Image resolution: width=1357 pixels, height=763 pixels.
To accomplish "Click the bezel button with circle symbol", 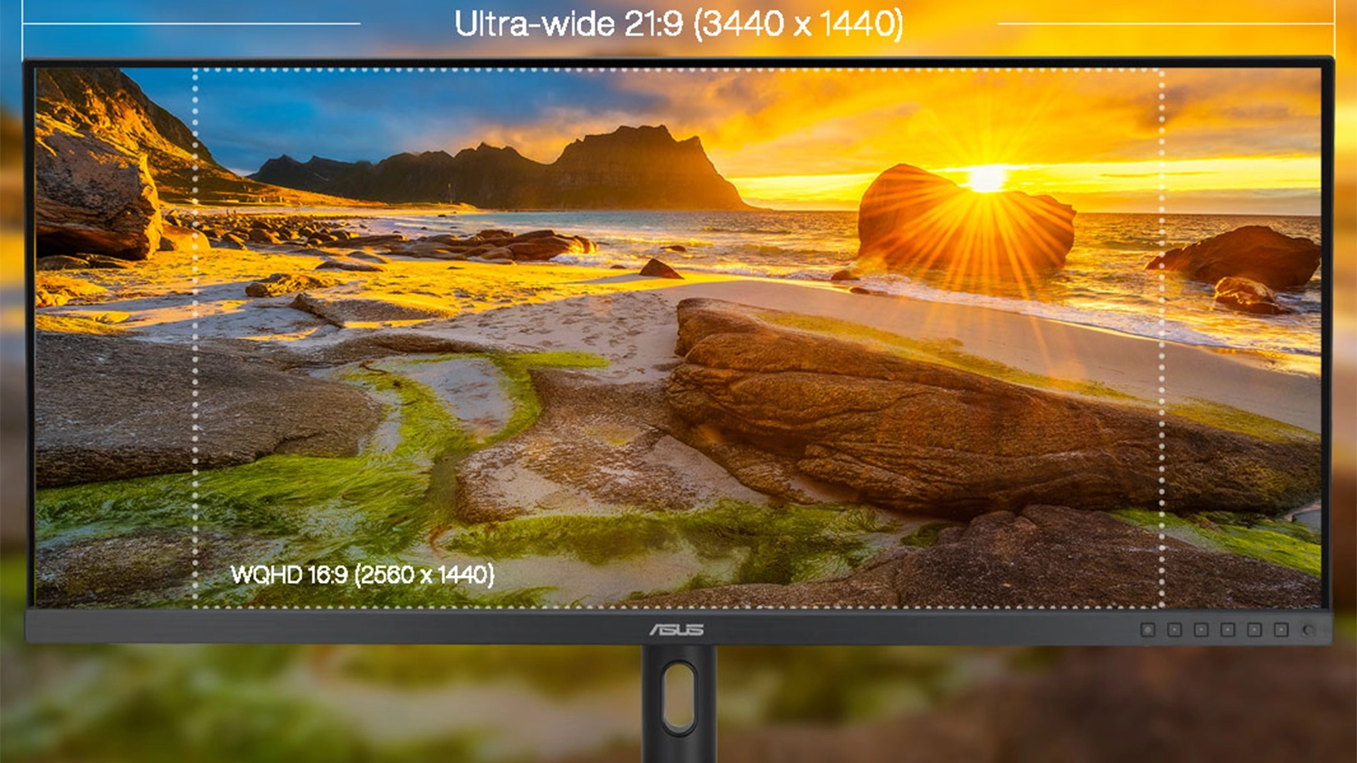I will coord(1148,630).
